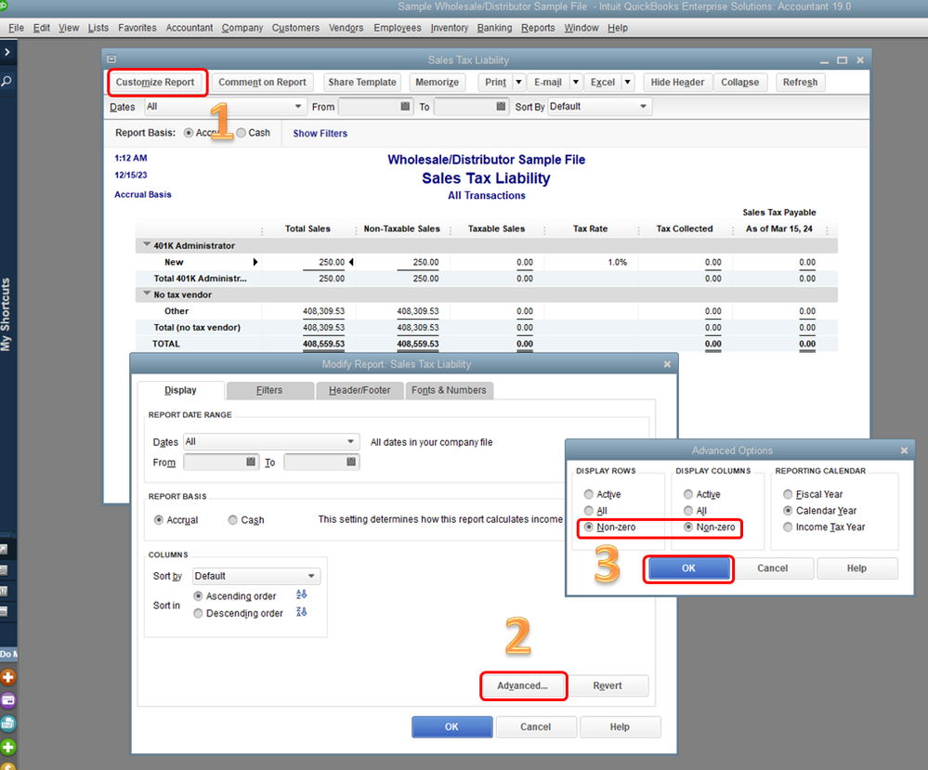Click the purple round icon in sidebar
928x770 pixels.
point(8,700)
